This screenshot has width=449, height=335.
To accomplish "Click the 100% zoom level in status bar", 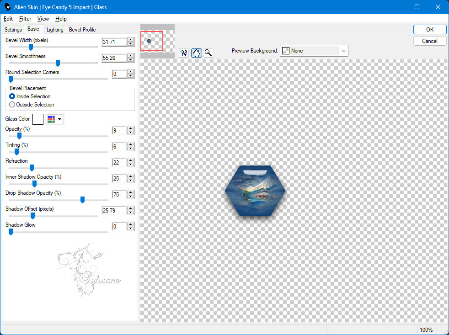I will [426, 330].
